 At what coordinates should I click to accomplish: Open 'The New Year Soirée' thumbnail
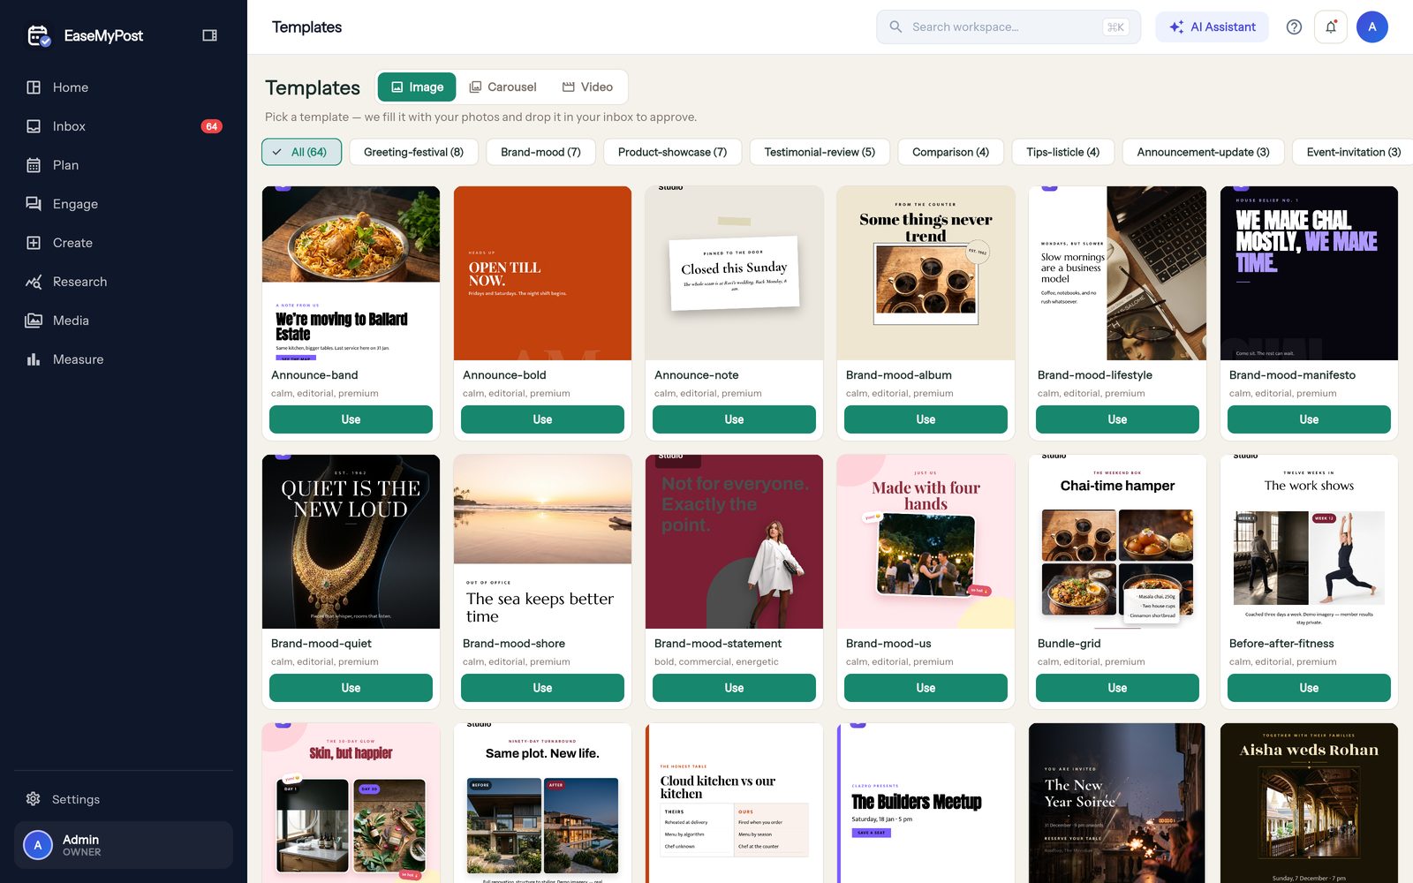pos(1117,803)
